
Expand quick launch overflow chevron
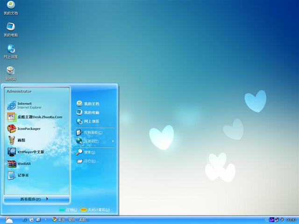(x=46, y=219)
